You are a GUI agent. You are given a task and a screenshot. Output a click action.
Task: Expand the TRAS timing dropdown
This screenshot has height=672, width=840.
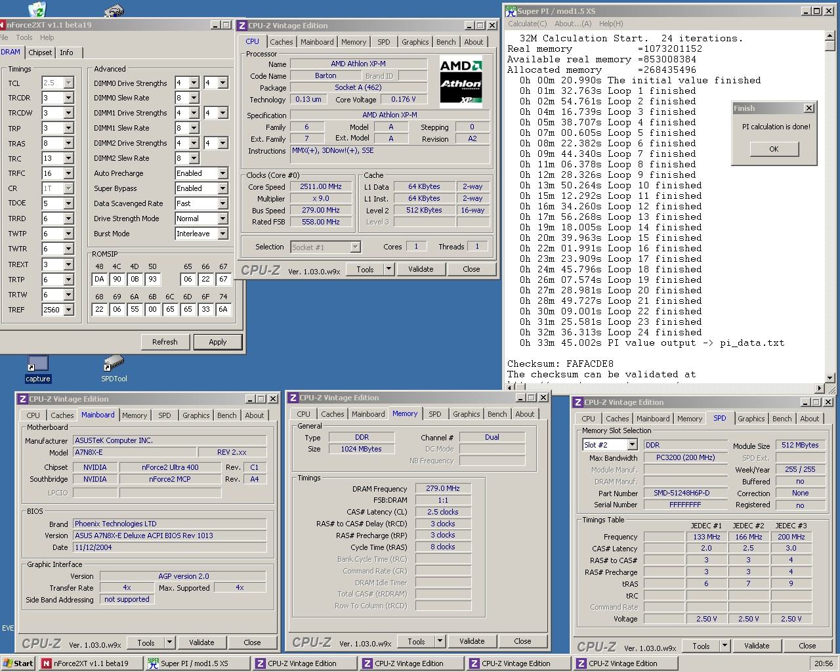pyautogui.click(x=68, y=144)
